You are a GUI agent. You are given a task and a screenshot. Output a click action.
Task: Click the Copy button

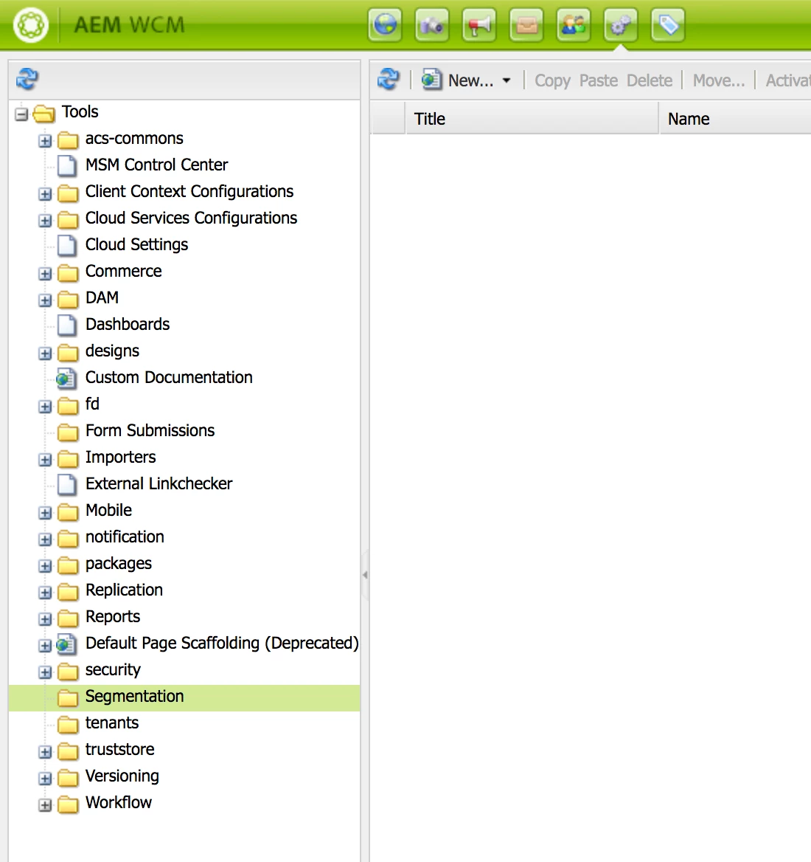tap(552, 80)
